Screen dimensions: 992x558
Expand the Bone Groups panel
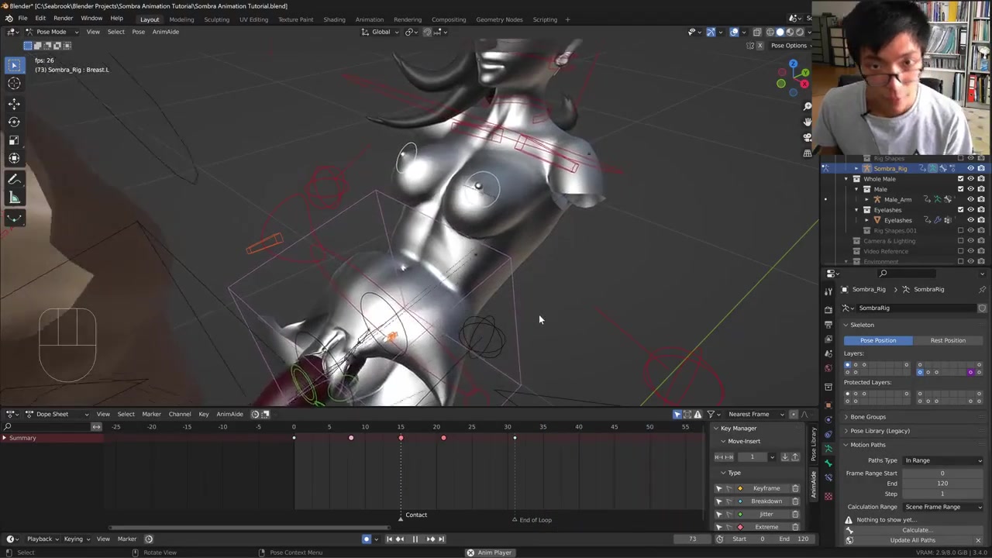(x=867, y=417)
